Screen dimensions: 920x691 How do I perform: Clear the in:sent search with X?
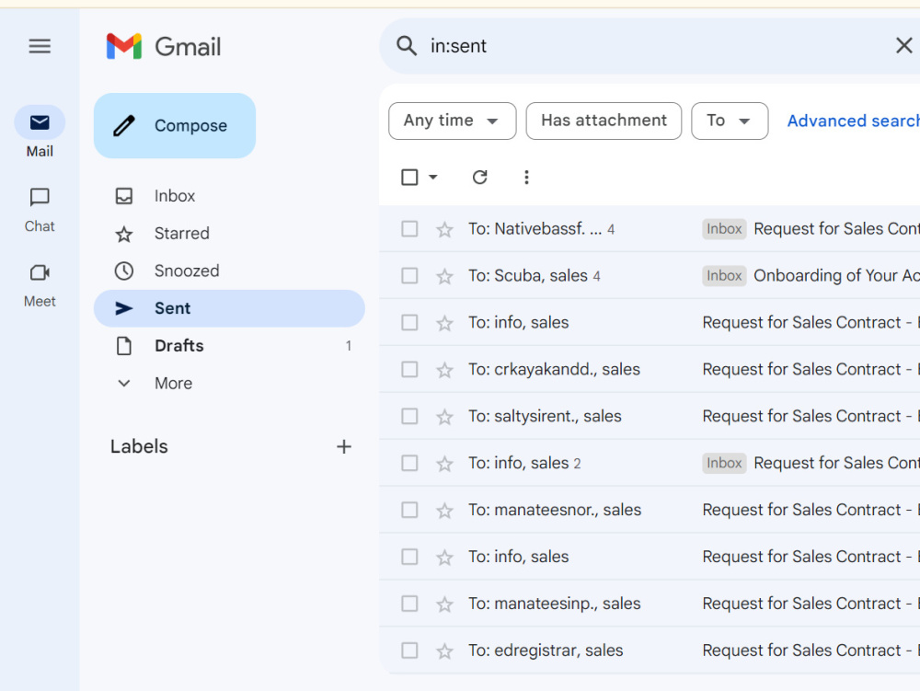[903, 45]
